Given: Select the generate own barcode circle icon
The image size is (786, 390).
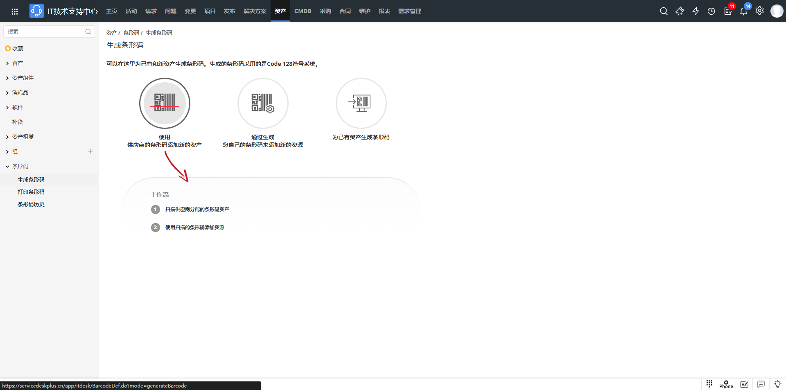Looking at the screenshot, I should [263, 103].
